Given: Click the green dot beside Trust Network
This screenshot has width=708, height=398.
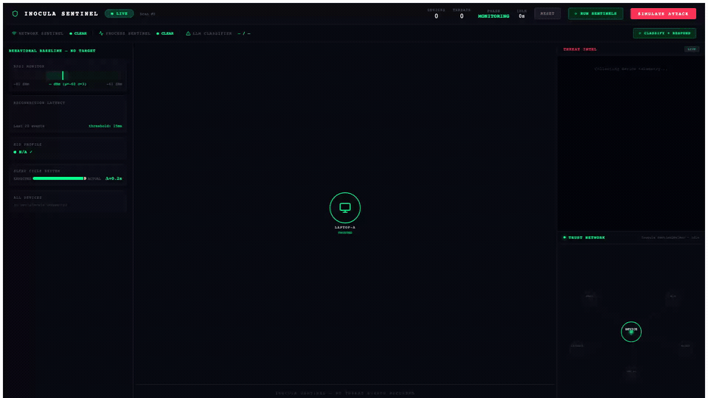Looking at the screenshot, I should (x=564, y=237).
